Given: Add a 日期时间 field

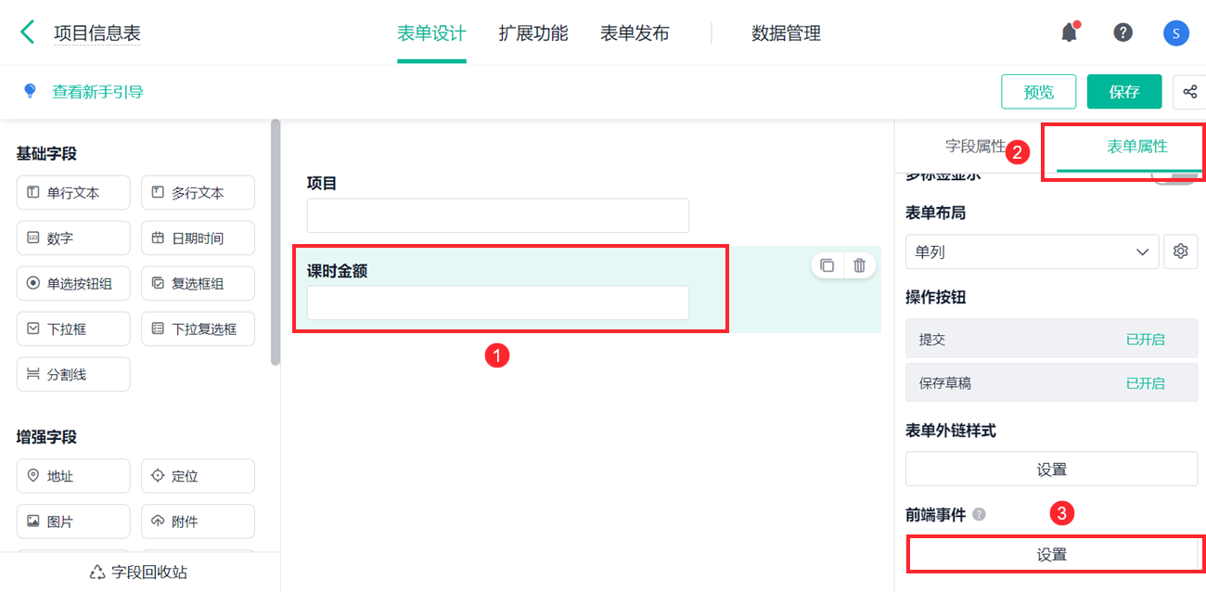Looking at the screenshot, I should point(198,238).
